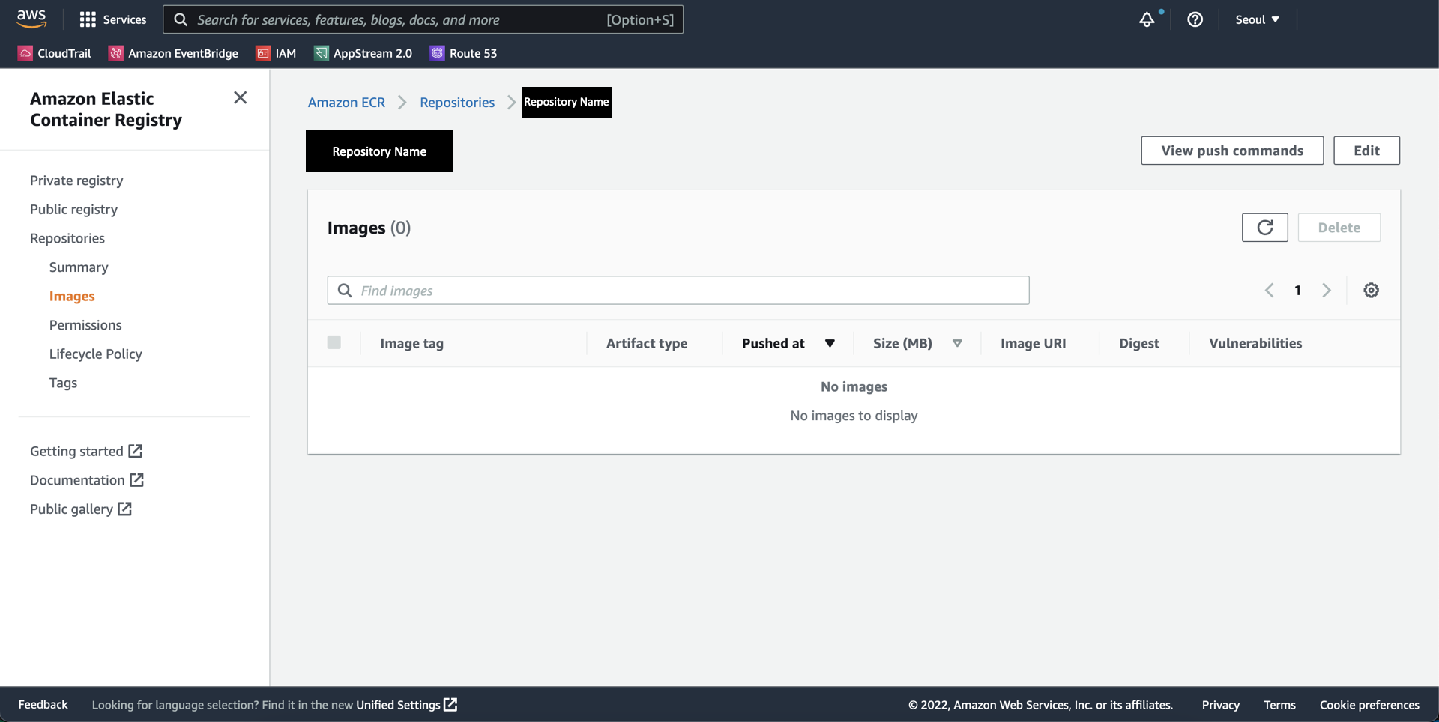Click the AWS logo home icon
Screen dimensions: 1439x722
[31, 19]
